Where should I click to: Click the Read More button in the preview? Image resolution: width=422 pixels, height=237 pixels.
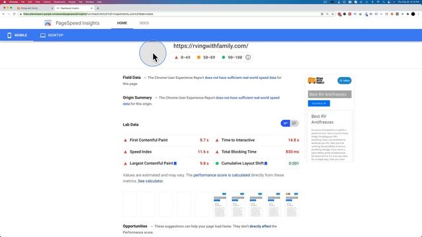[x=319, y=103]
